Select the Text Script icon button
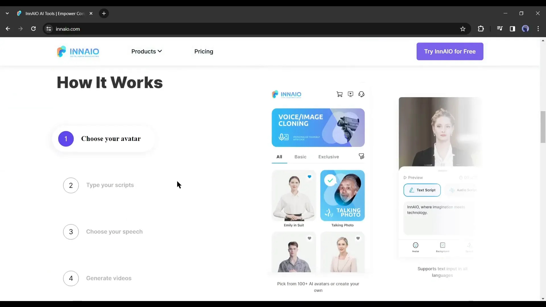 coord(422,190)
